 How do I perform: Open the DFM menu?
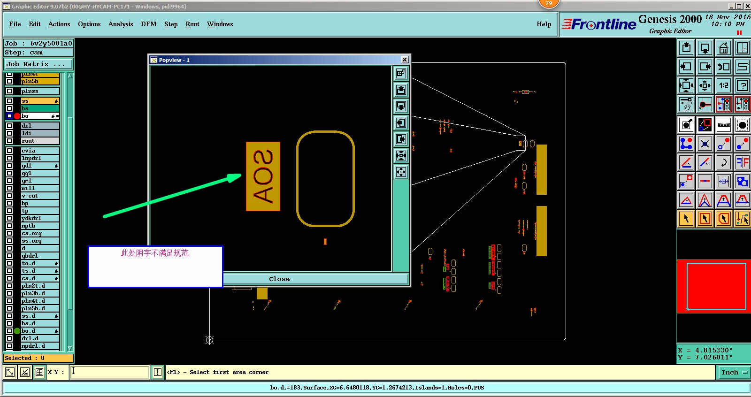tap(149, 24)
